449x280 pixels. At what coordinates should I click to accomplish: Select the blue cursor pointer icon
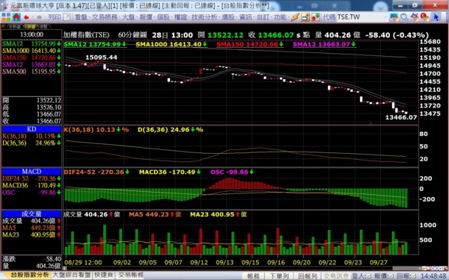[436, 17]
